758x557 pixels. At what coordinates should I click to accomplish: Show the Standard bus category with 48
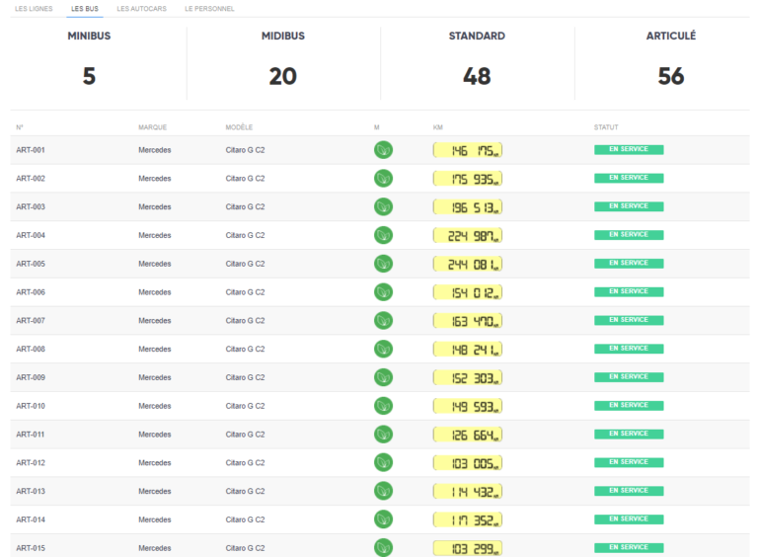pos(477,61)
